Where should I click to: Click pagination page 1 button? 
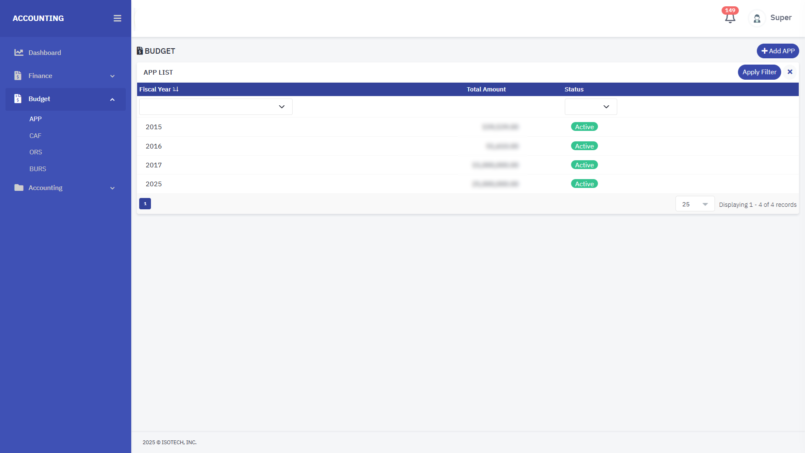click(145, 203)
